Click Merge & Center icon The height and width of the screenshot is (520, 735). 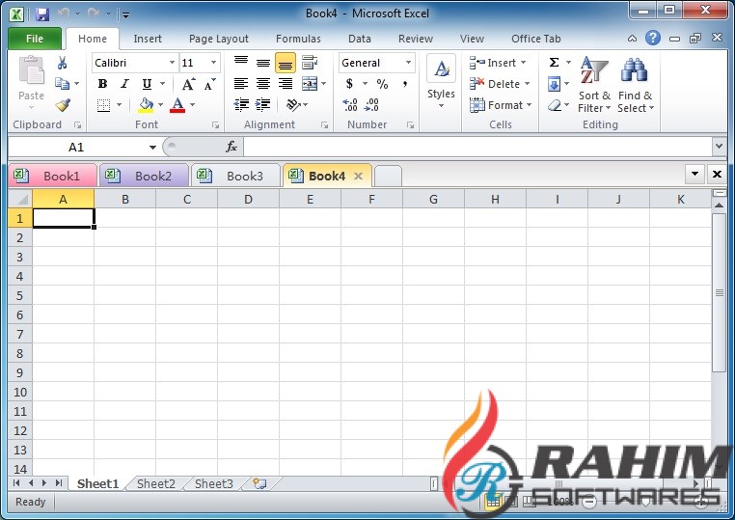tap(310, 84)
